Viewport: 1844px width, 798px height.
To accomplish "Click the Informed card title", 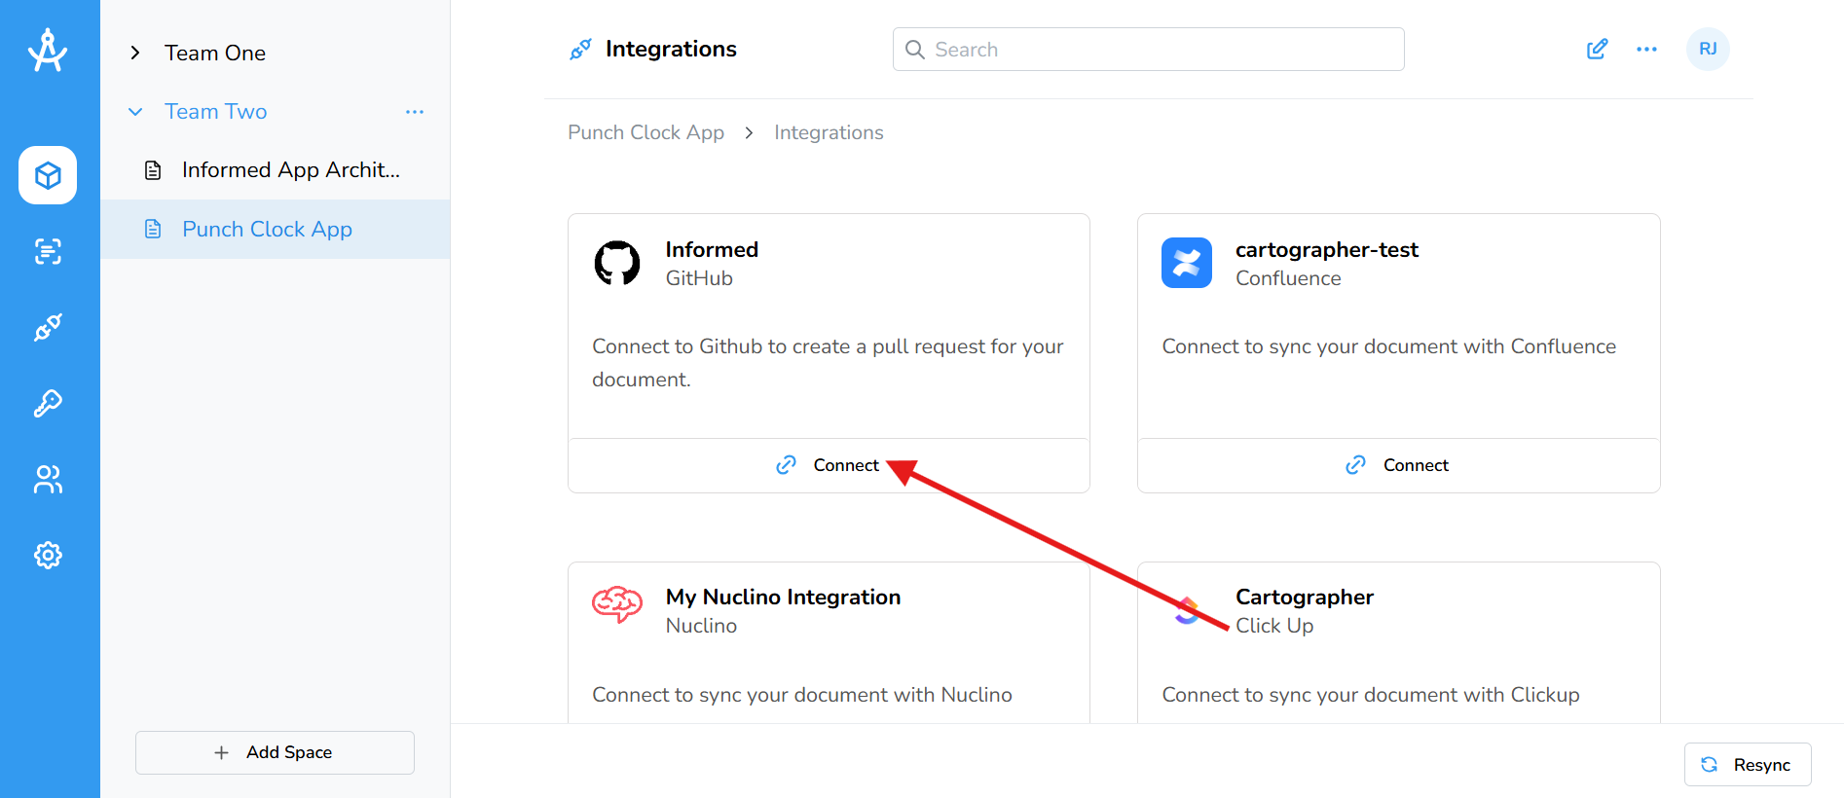I will [712, 249].
